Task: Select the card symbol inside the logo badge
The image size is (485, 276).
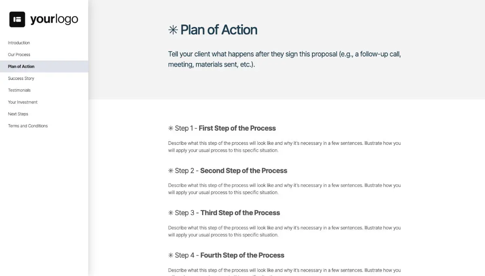Action: tap(17, 19)
